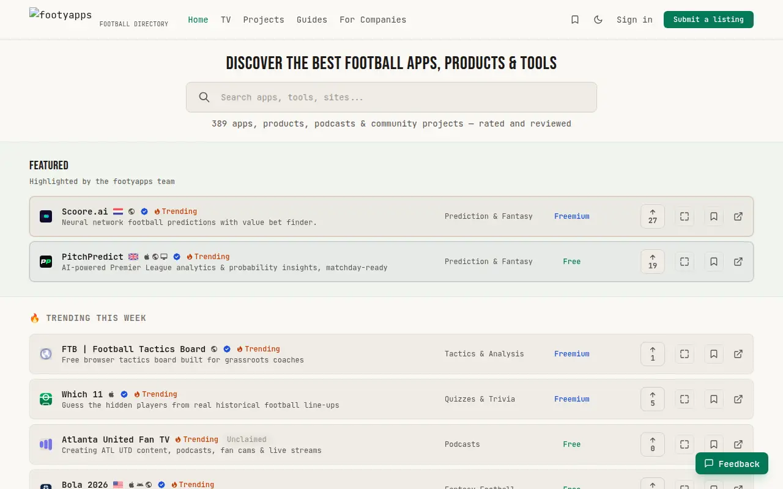Click the Trending badge on Which 11

pos(156,394)
